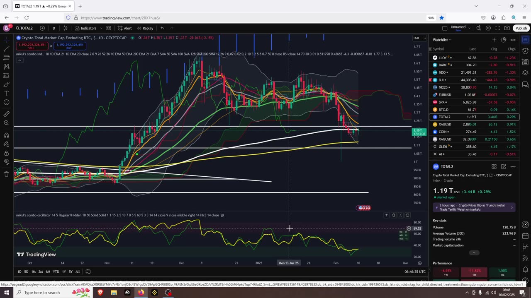This screenshot has width=531, height=298.
Task: Open the TOTAL2 details three-dot menu
Action: click(513, 166)
